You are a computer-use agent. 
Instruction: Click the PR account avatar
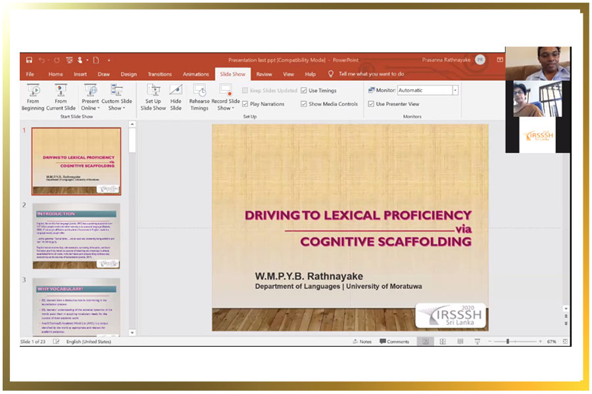pos(480,60)
